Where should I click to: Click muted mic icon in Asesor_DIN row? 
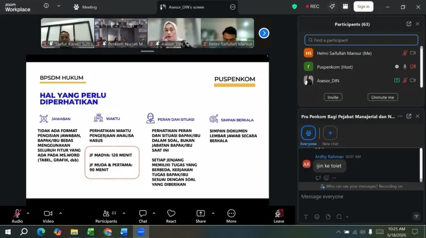[x=404, y=80]
